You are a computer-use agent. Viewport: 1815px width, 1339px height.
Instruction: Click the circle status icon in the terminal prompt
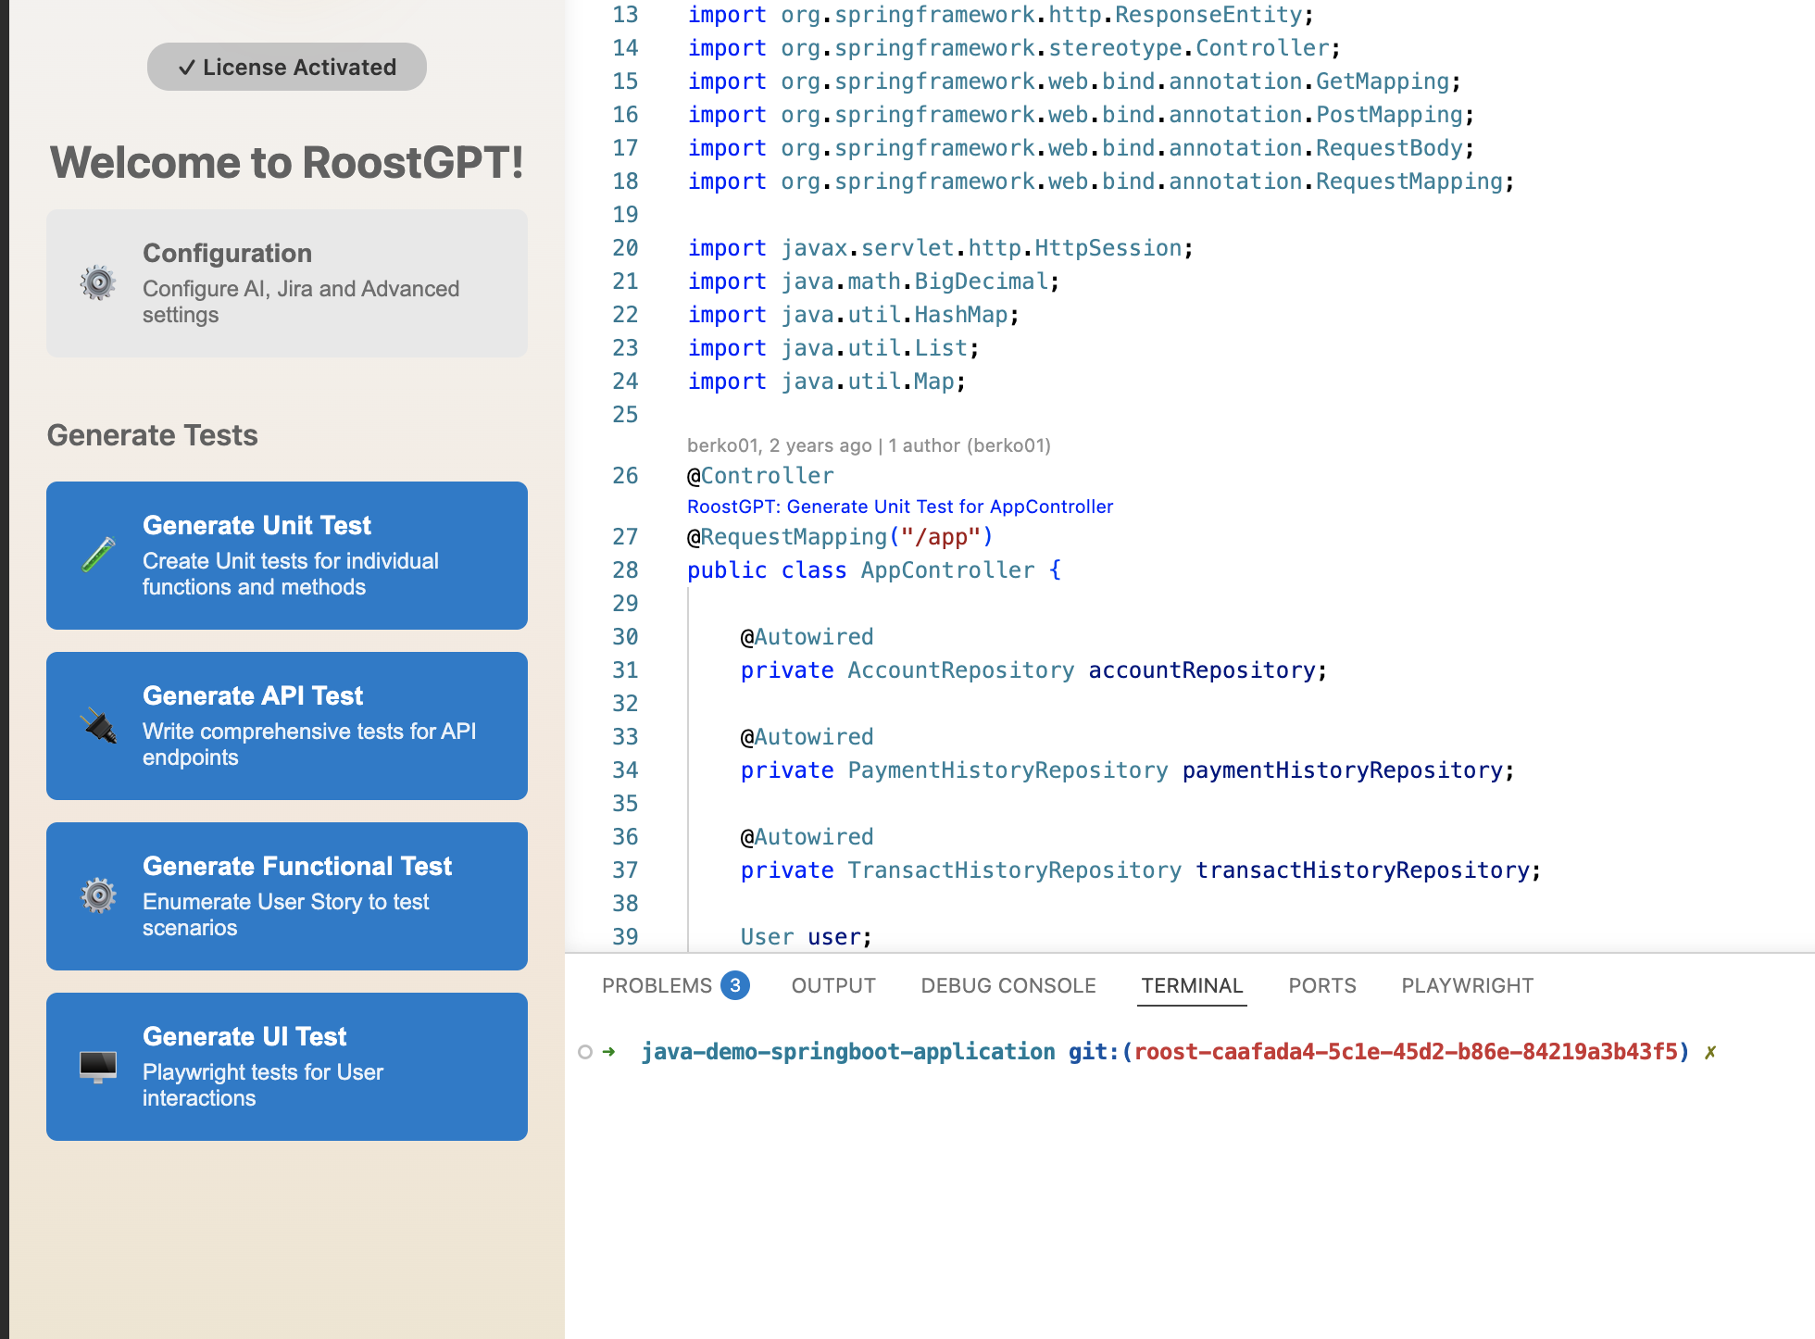[x=584, y=1052]
